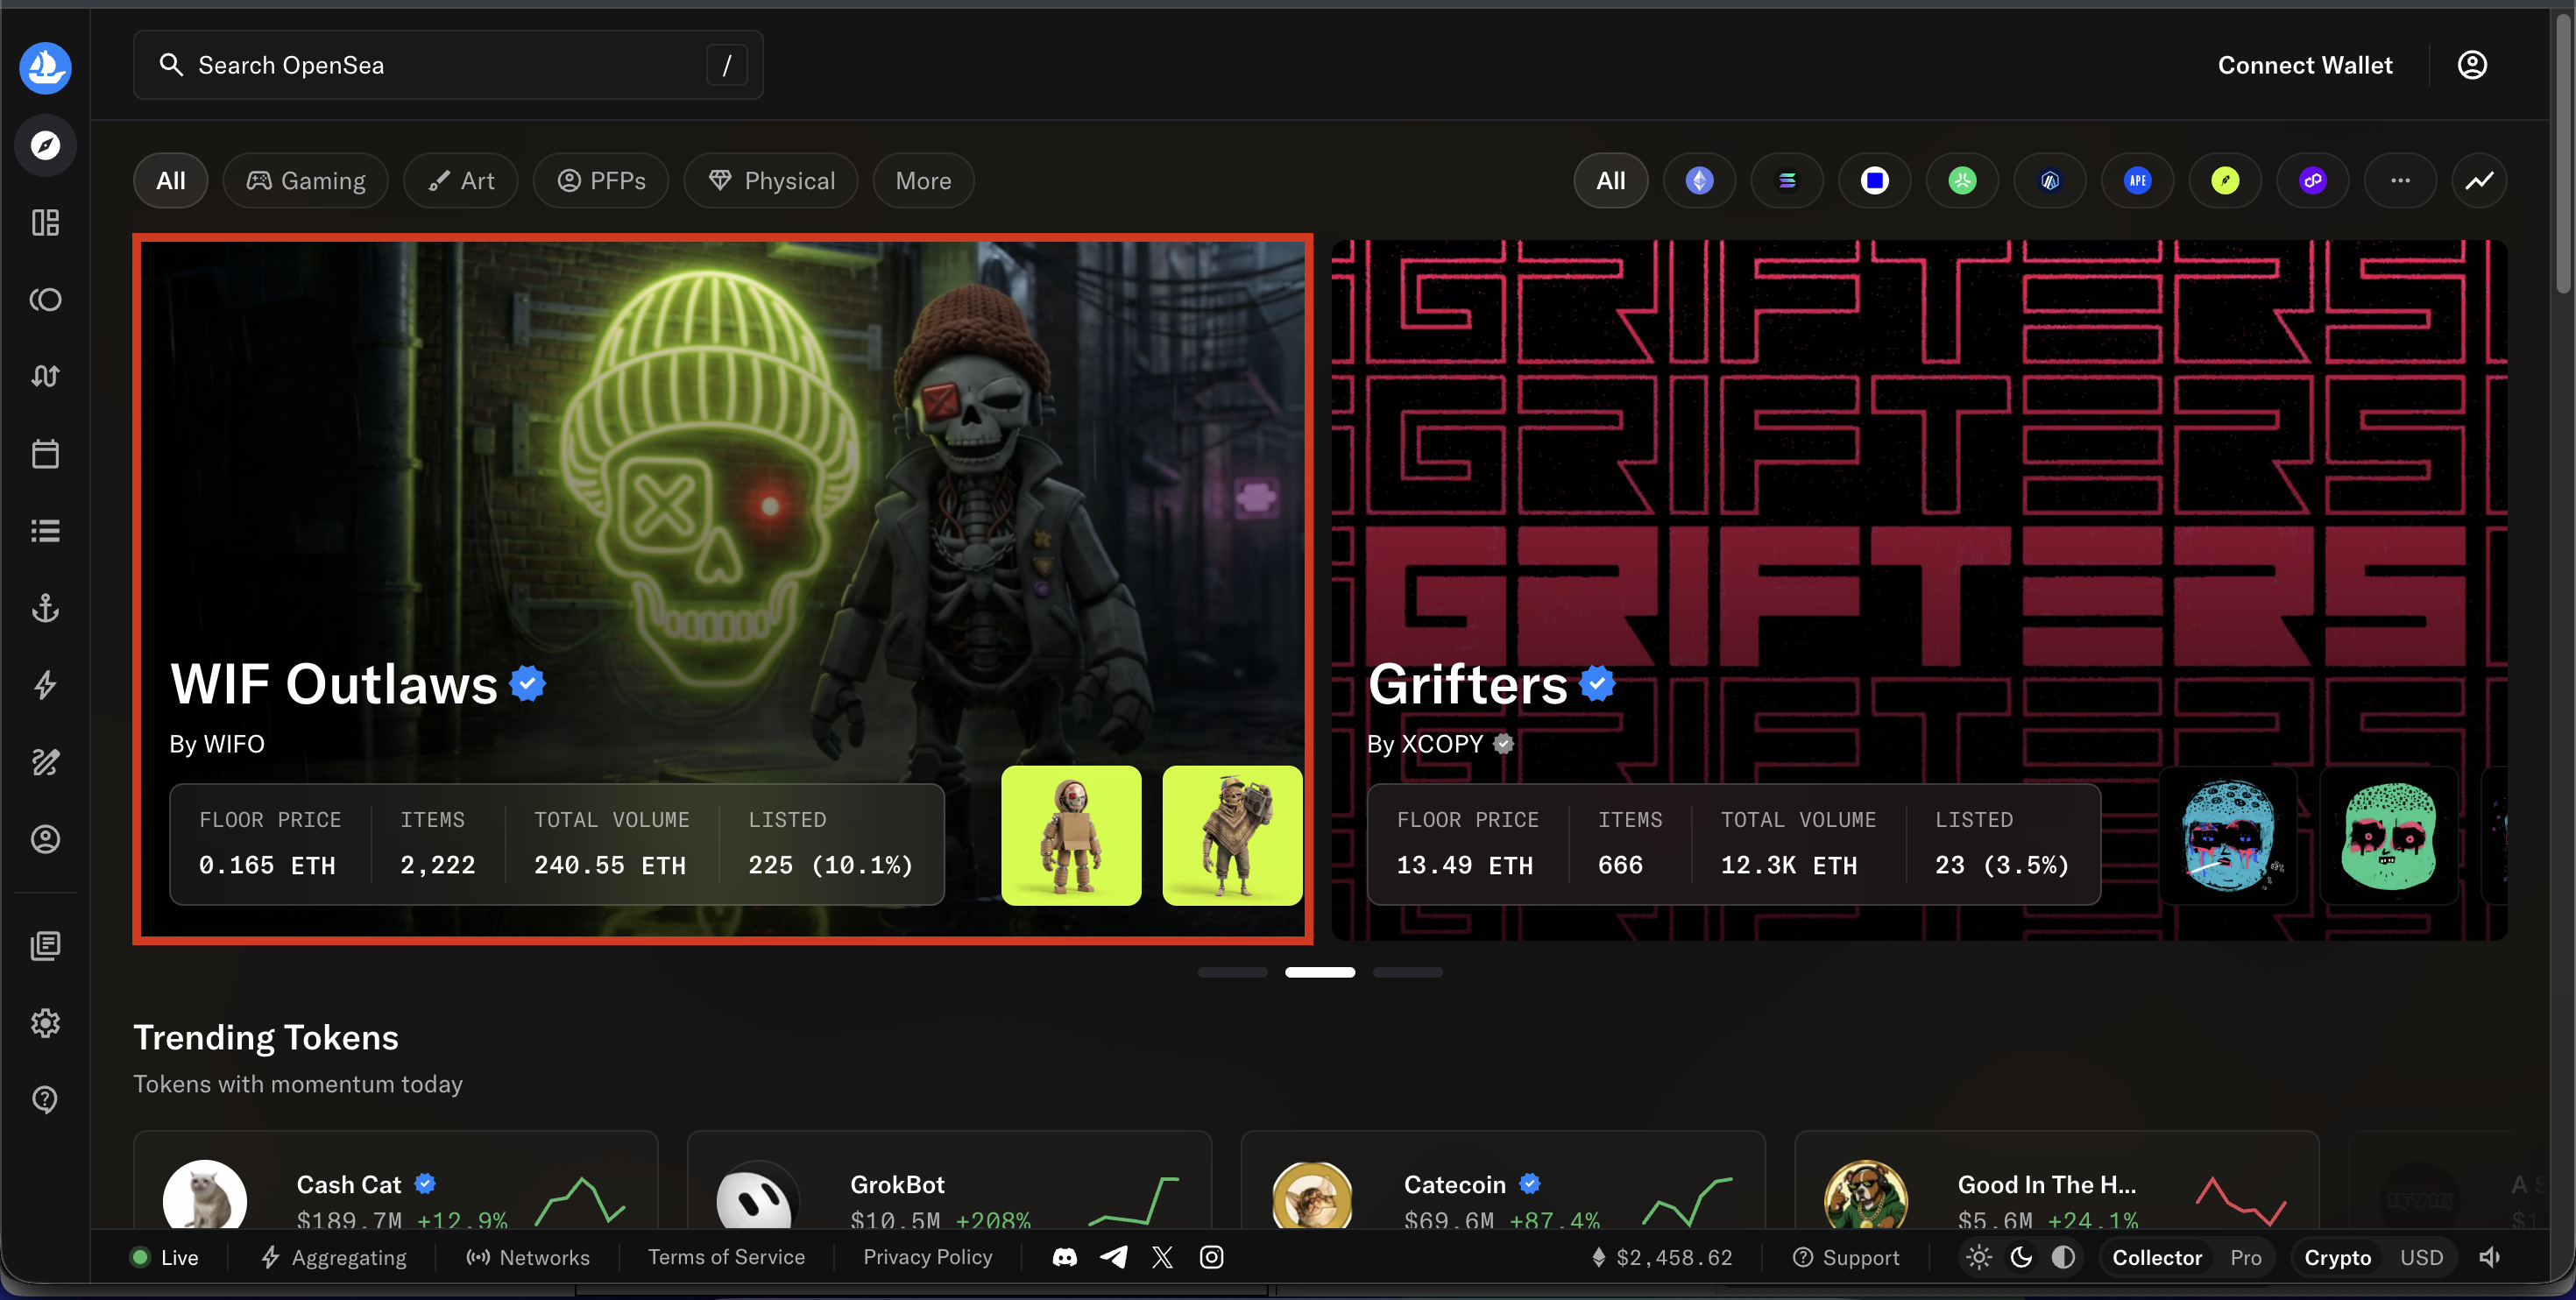Select Pro mode toggle

point(2245,1257)
